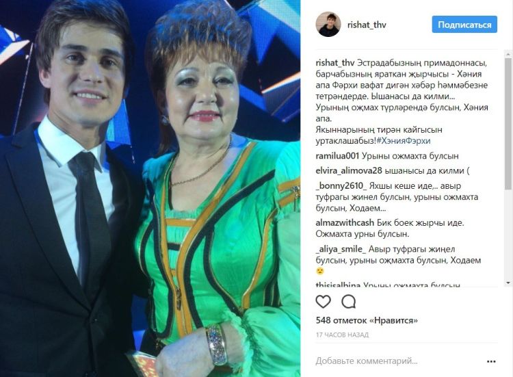513x377 pixels.
Task: Click the comments scrollbar thumb
Action: tap(508, 124)
